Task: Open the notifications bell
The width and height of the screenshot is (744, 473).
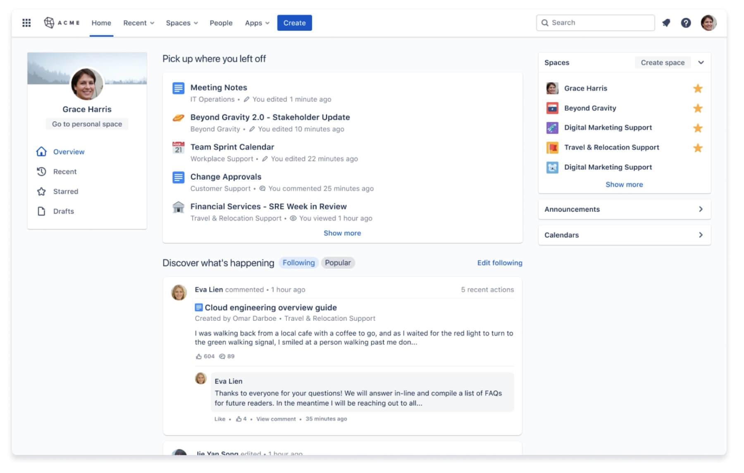Action: tap(667, 23)
